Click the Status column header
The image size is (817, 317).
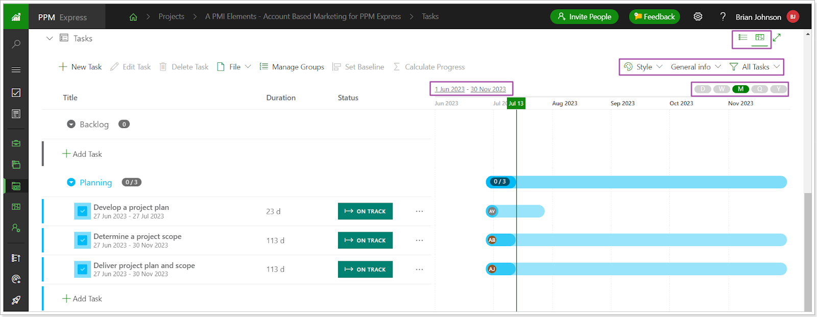point(348,97)
